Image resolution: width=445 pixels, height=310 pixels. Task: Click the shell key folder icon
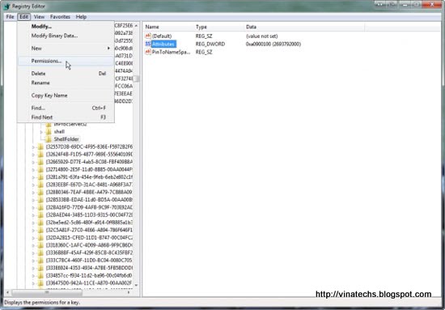pyautogui.click(x=49, y=132)
